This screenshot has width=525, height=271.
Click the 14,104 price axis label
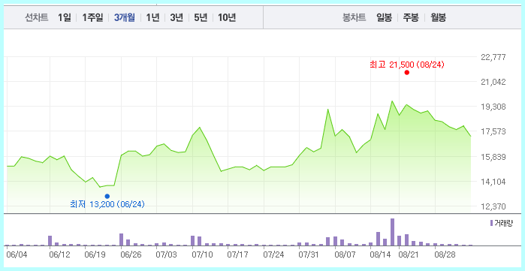(x=493, y=182)
